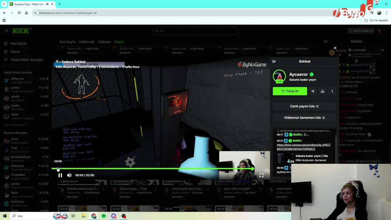Click Videonun tamamını izle button
The height and width of the screenshot is (220, 391).
tap(304, 118)
